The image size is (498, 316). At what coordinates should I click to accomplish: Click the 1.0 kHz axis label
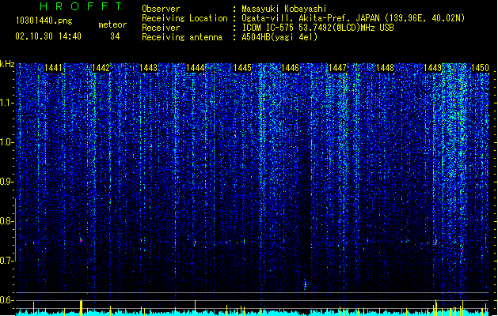pyautogui.click(x=7, y=142)
